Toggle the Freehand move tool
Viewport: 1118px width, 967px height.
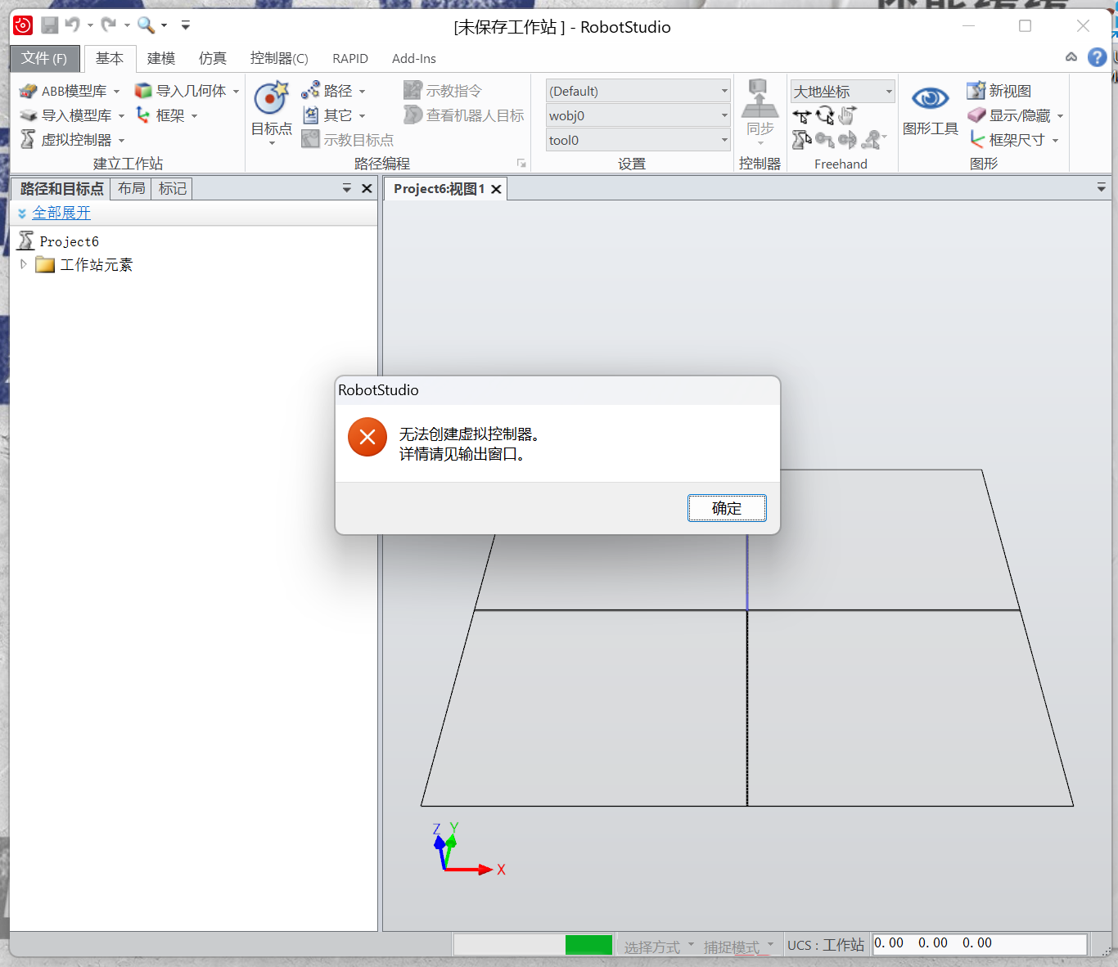tap(801, 116)
